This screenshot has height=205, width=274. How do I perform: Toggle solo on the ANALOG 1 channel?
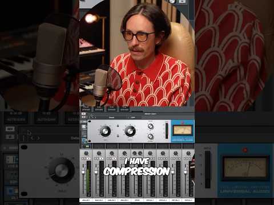pos(84,158)
